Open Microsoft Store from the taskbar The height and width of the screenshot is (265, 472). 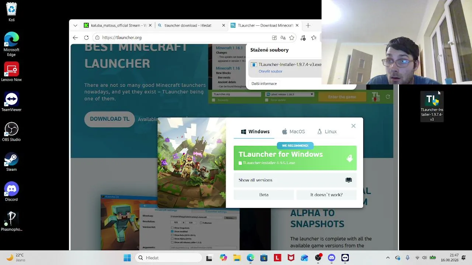264,258
